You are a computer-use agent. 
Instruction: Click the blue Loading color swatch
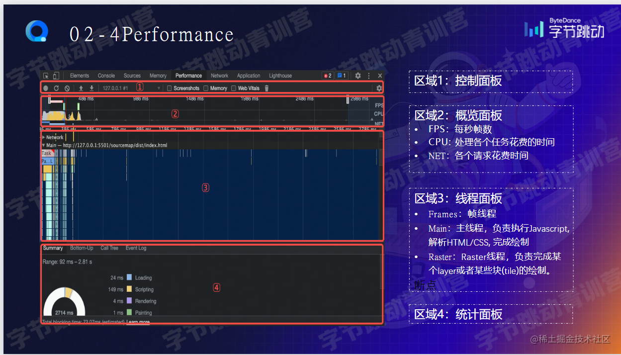point(129,277)
